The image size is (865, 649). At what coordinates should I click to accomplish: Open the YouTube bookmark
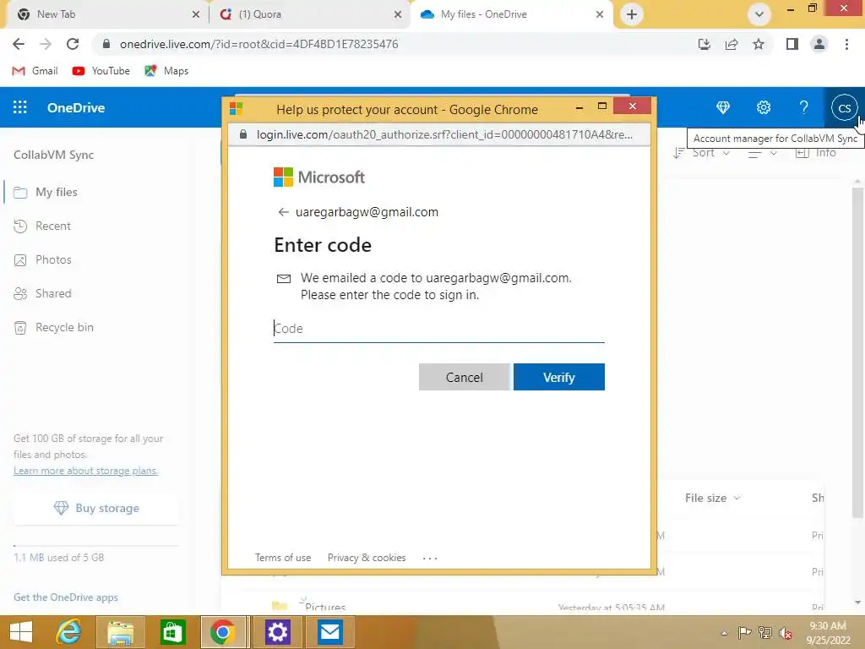click(101, 71)
